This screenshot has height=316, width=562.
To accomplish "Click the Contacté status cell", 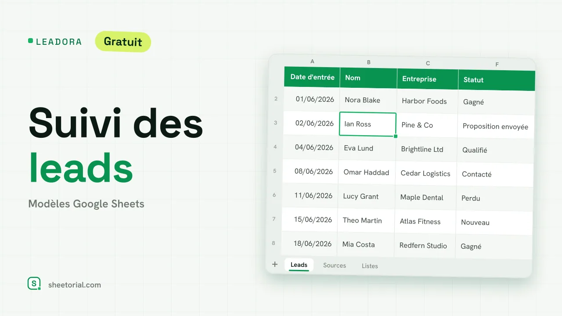I will point(495,175).
